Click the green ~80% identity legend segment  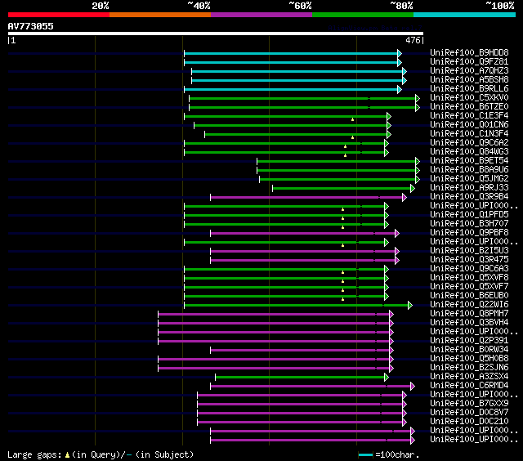point(363,15)
